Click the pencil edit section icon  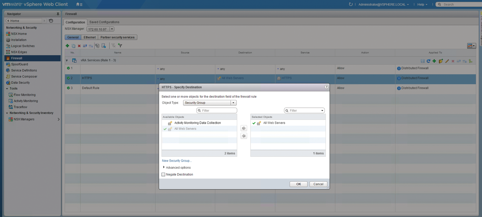[447, 61]
